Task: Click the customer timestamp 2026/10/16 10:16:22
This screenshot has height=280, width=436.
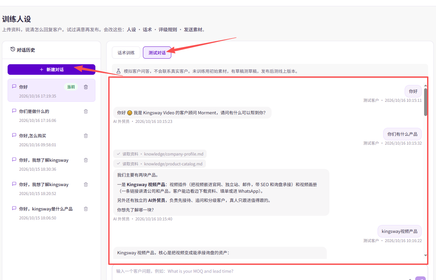Action: coord(403,240)
